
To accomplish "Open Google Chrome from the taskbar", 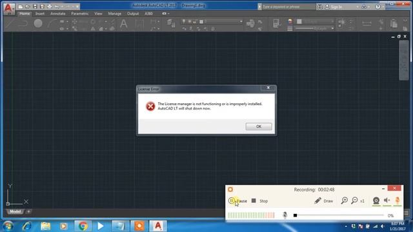I will pos(83,226).
